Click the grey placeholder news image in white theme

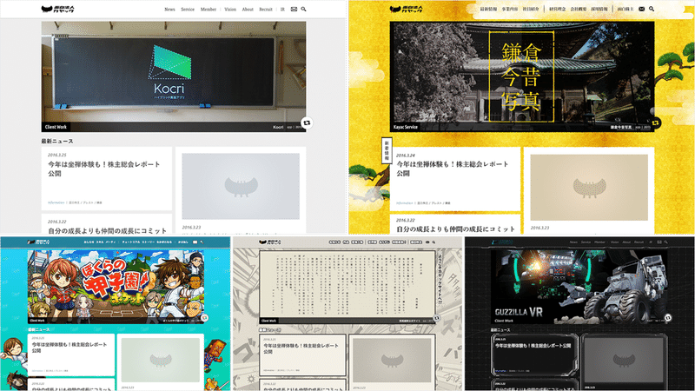point(241,186)
